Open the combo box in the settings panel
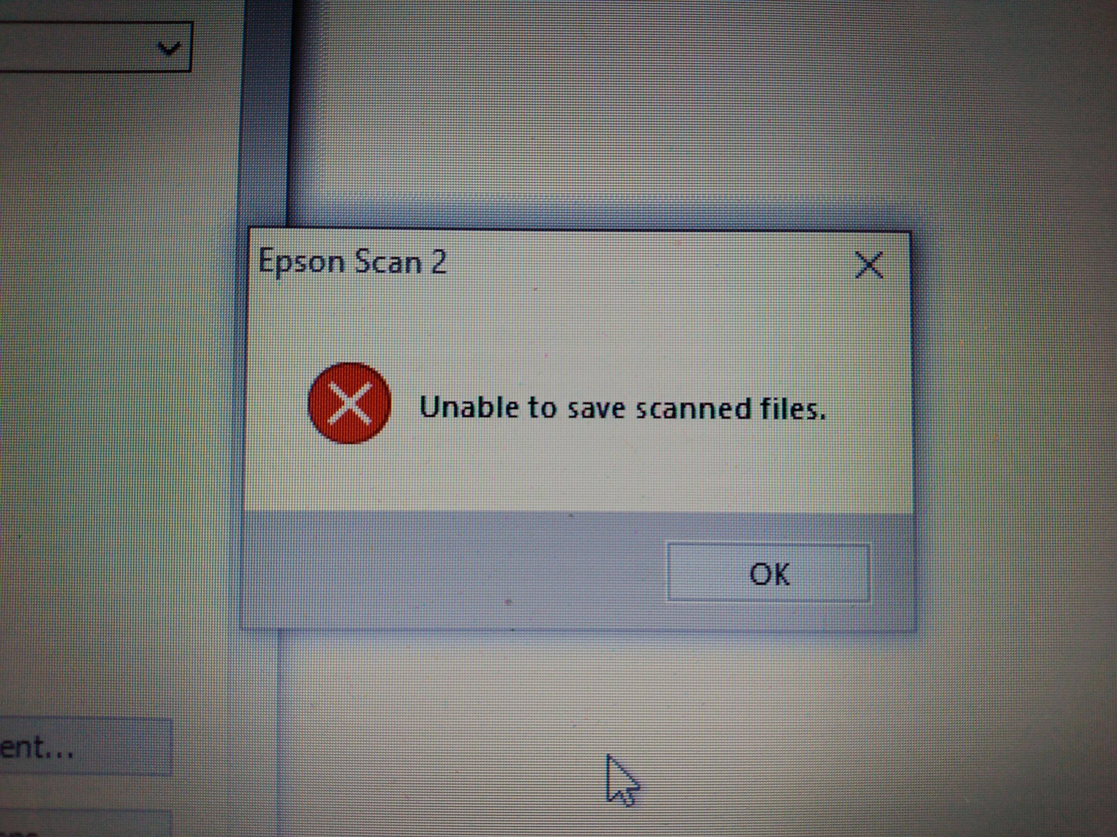Screen dimensions: 1117x837 point(95,47)
